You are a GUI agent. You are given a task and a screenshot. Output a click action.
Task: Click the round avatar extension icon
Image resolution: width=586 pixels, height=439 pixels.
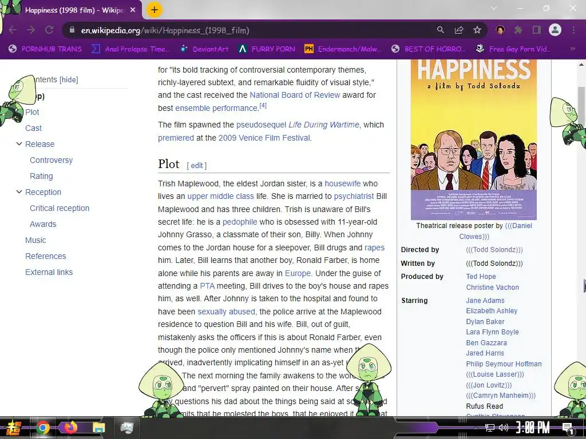click(500, 30)
